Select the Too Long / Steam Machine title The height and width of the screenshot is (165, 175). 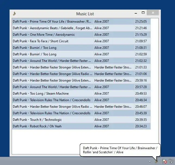tap(41, 94)
